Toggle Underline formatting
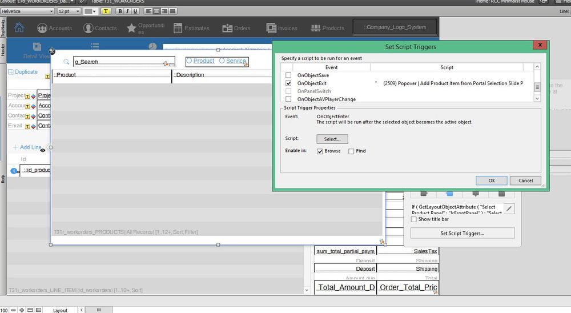 (x=135, y=11)
